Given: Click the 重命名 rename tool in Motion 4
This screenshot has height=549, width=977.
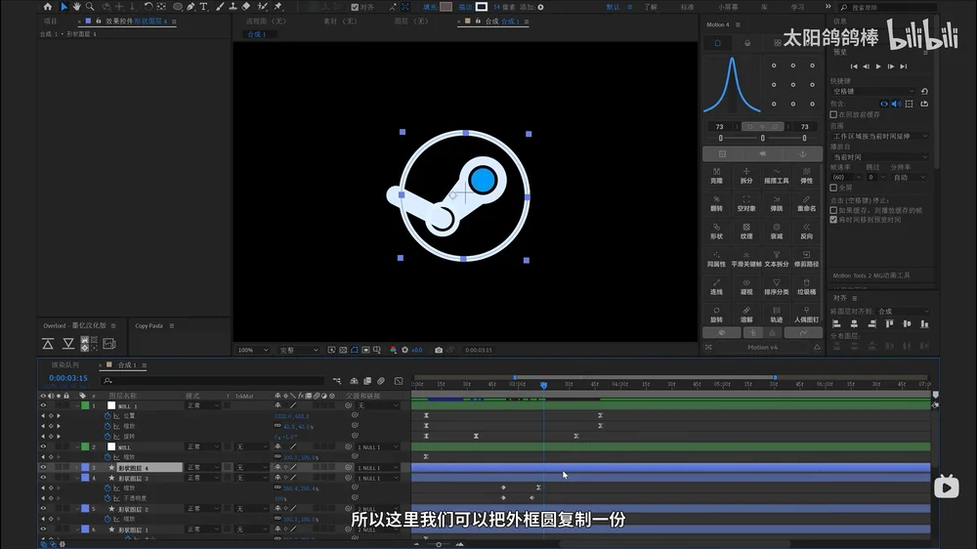Looking at the screenshot, I should (806, 204).
